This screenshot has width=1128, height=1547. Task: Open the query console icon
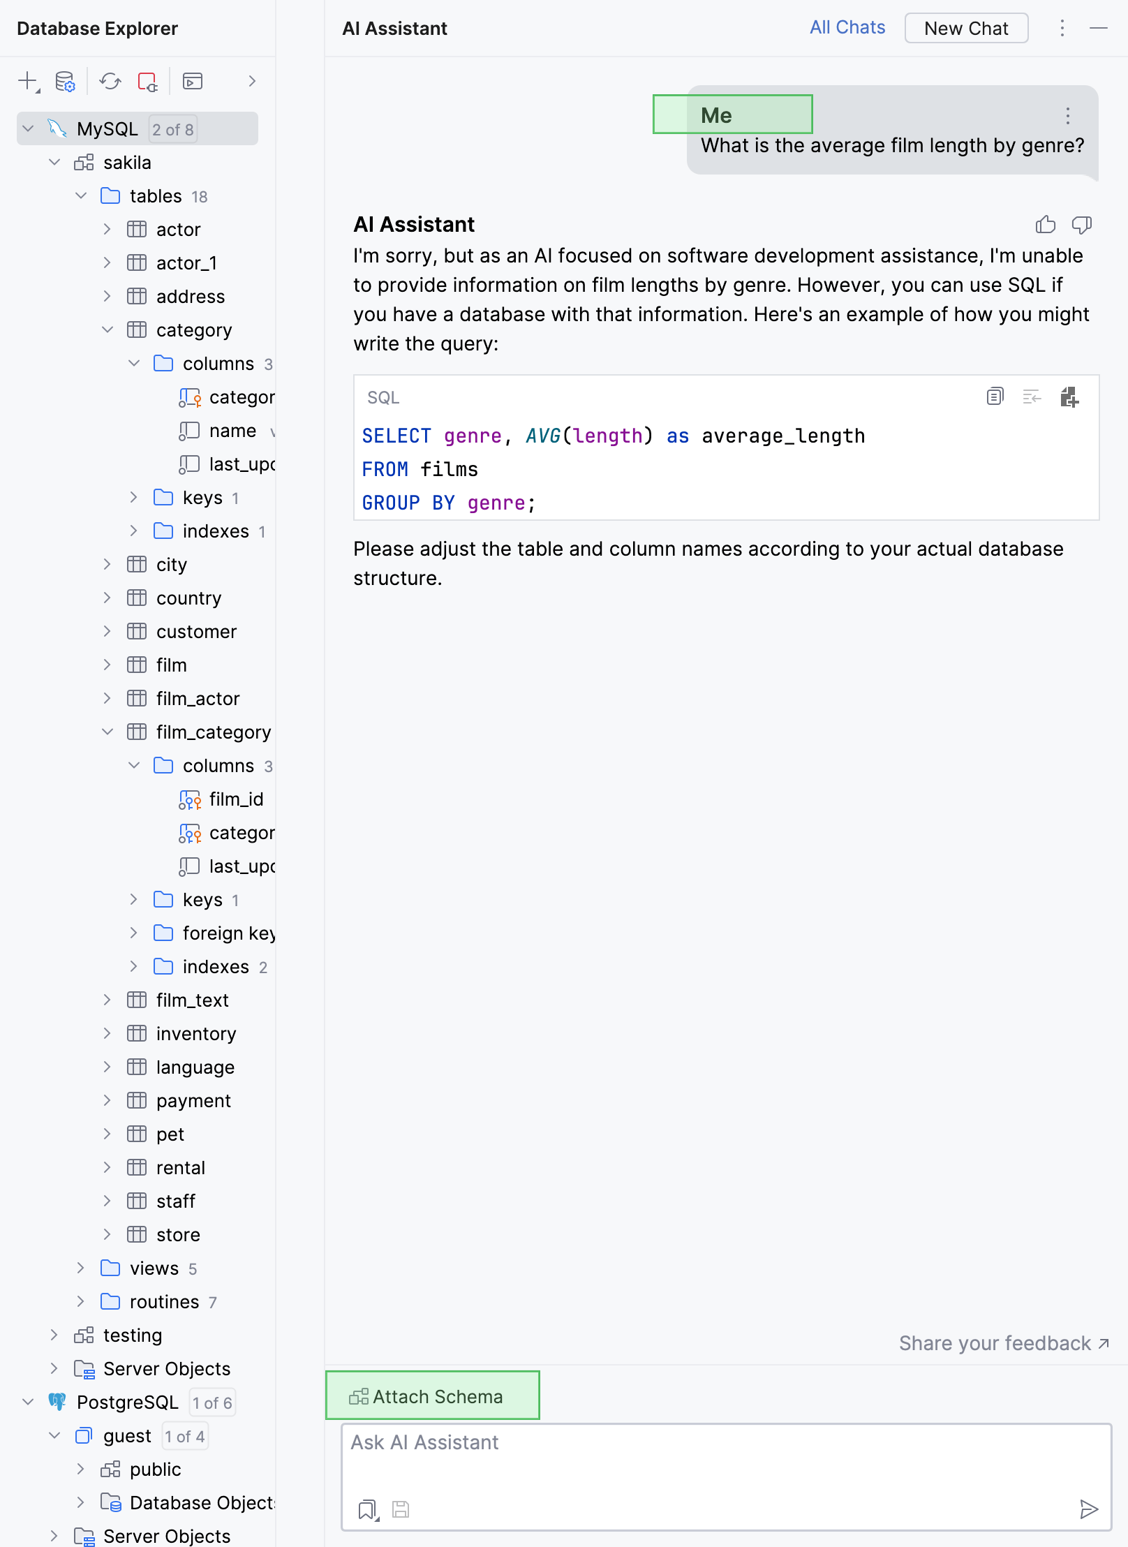(x=192, y=81)
